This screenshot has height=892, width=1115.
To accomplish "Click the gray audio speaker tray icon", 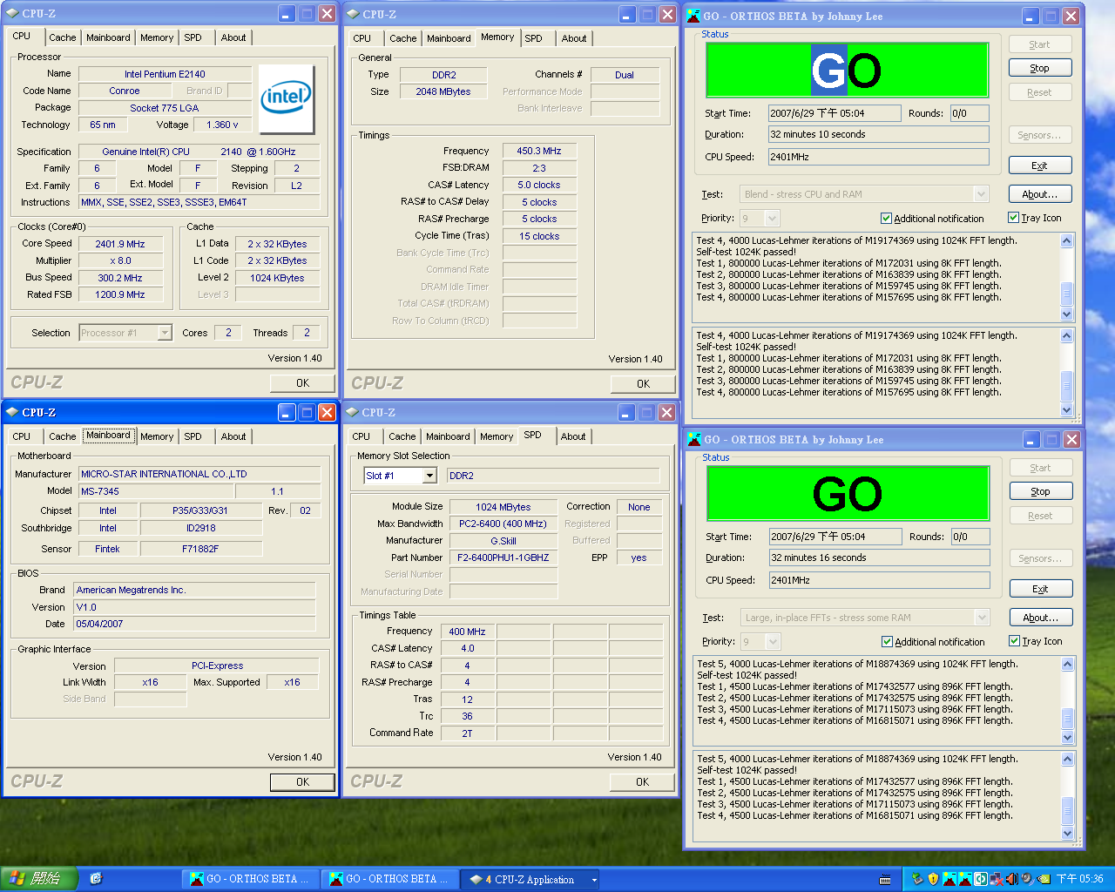I will point(1028,879).
